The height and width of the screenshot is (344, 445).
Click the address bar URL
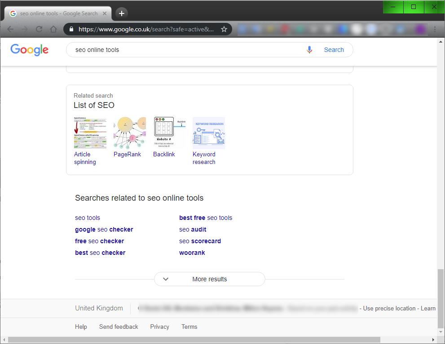coord(146,29)
